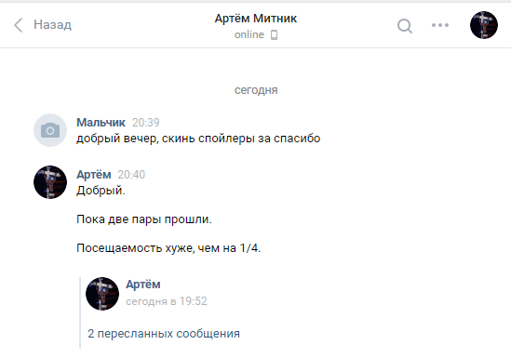Click Мальчик's camera placeholder avatar
The height and width of the screenshot is (358, 511).
coord(50,130)
